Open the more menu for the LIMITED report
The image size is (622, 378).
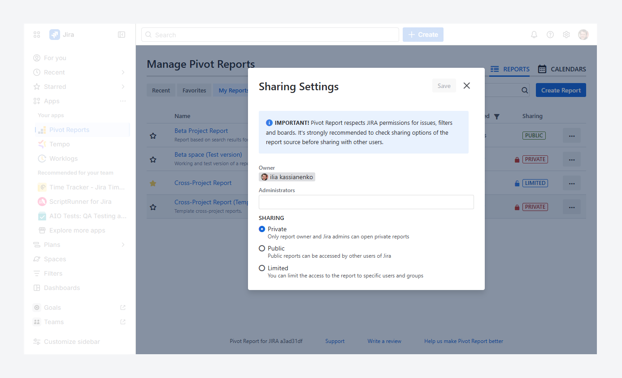[572, 183]
